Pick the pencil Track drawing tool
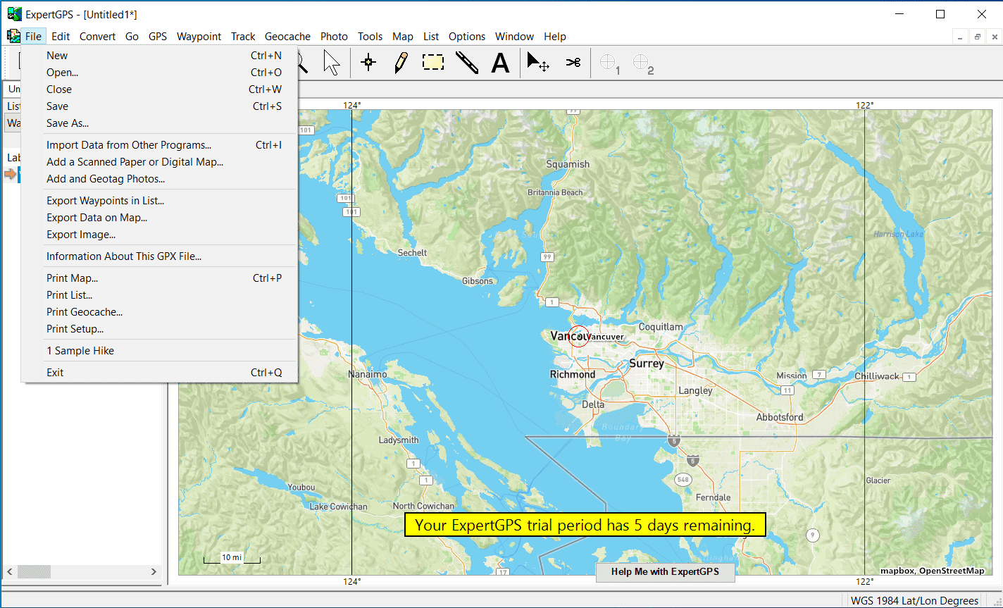The width and height of the screenshot is (1003, 608). pyautogui.click(x=401, y=63)
